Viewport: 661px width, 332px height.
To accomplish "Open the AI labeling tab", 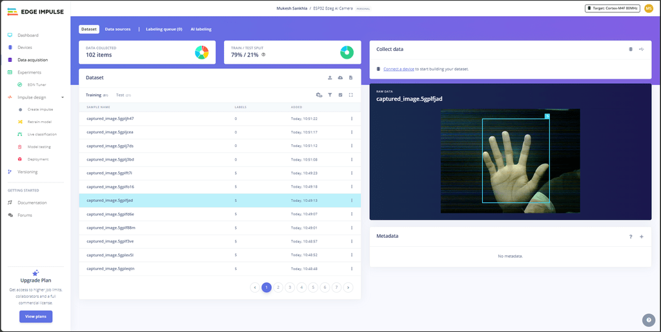I will click(201, 30).
